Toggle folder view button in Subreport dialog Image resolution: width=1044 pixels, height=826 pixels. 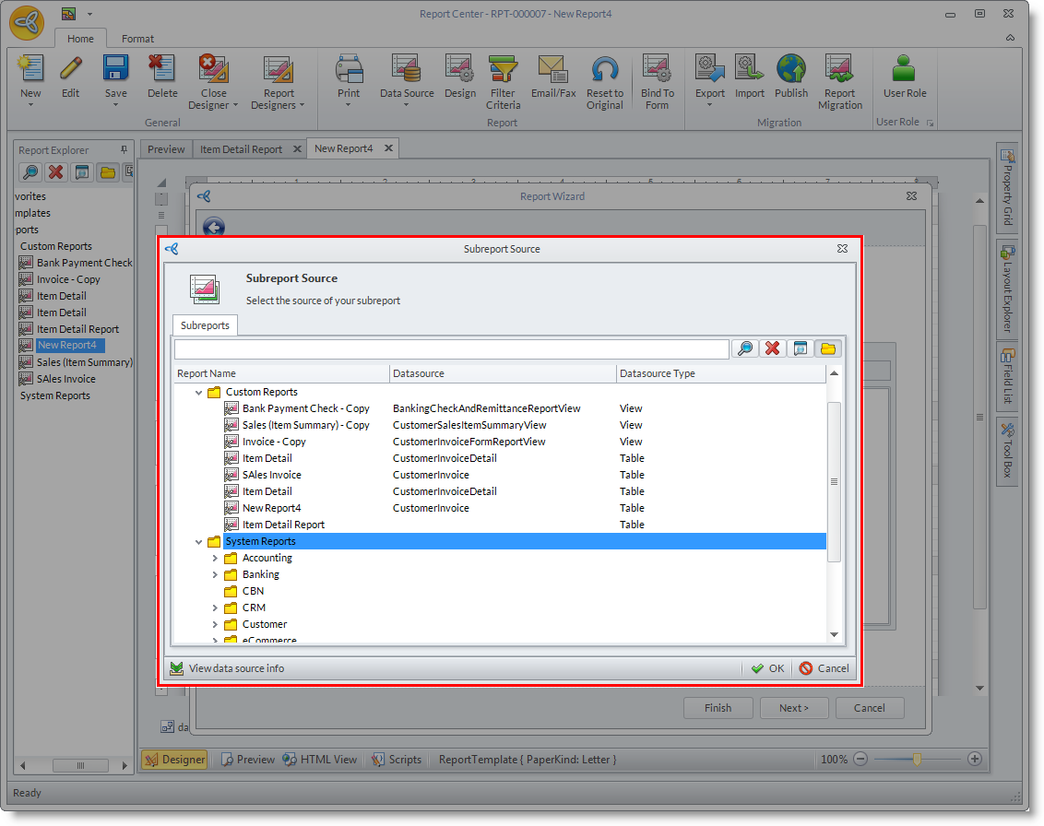tap(828, 348)
